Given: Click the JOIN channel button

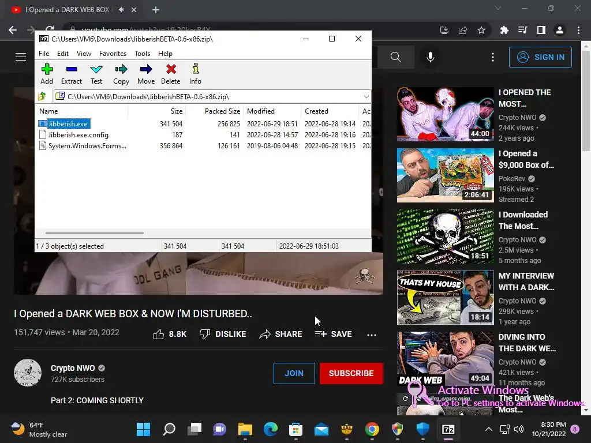Looking at the screenshot, I should (294, 373).
